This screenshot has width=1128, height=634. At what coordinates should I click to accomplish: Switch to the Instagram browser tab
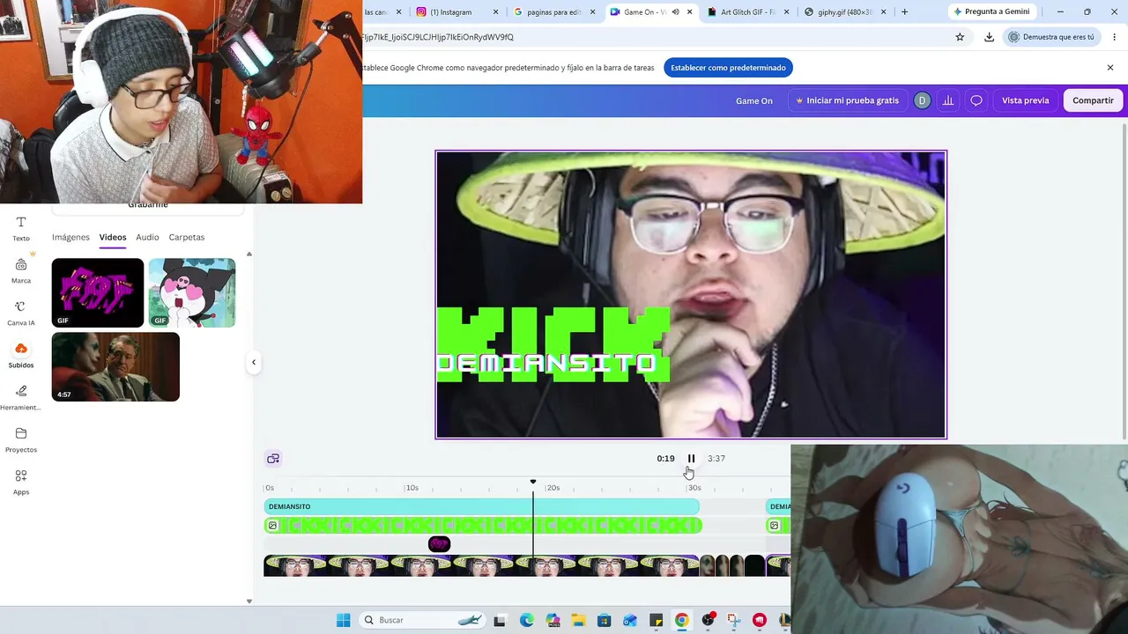pyautogui.click(x=456, y=12)
